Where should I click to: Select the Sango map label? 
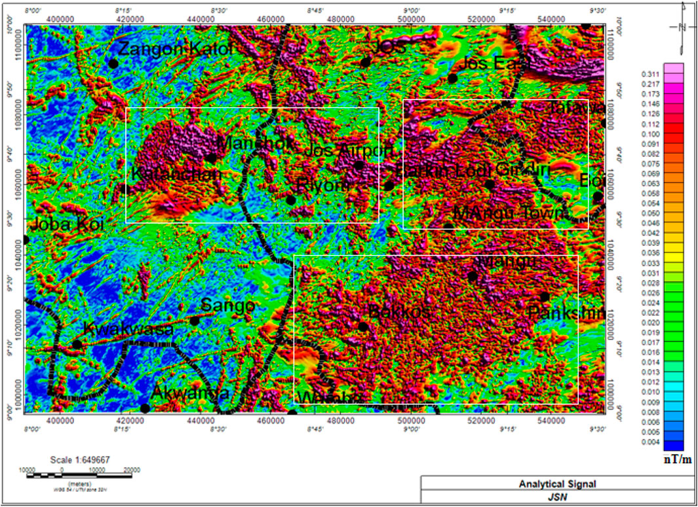228,306
